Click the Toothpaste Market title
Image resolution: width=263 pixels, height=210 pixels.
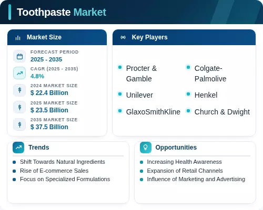point(62,12)
